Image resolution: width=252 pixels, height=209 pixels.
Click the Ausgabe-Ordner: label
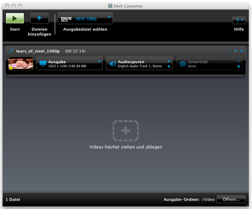pos(181,199)
